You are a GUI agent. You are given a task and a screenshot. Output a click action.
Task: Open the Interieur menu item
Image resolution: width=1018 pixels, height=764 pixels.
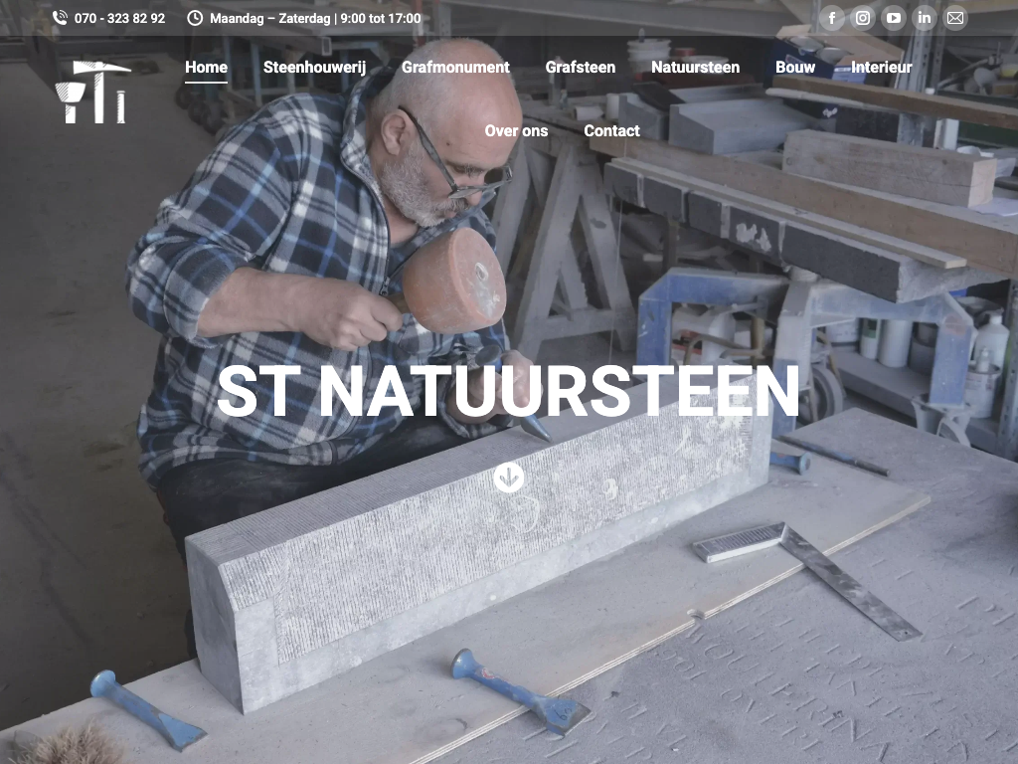point(881,68)
